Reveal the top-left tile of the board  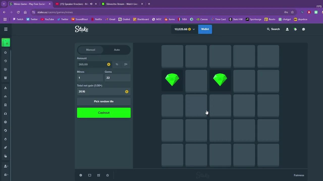point(172,57)
